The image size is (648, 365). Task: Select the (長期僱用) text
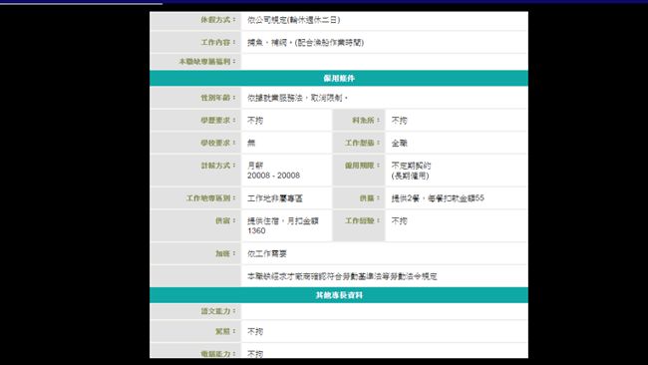[x=410, y=176]
